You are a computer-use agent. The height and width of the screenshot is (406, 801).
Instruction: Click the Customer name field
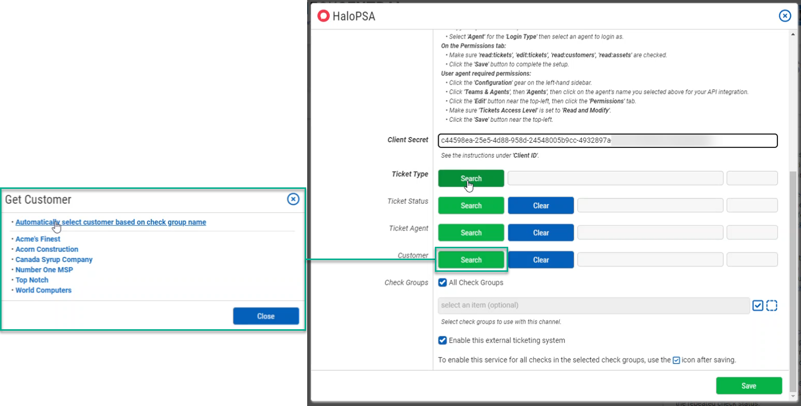650,260
